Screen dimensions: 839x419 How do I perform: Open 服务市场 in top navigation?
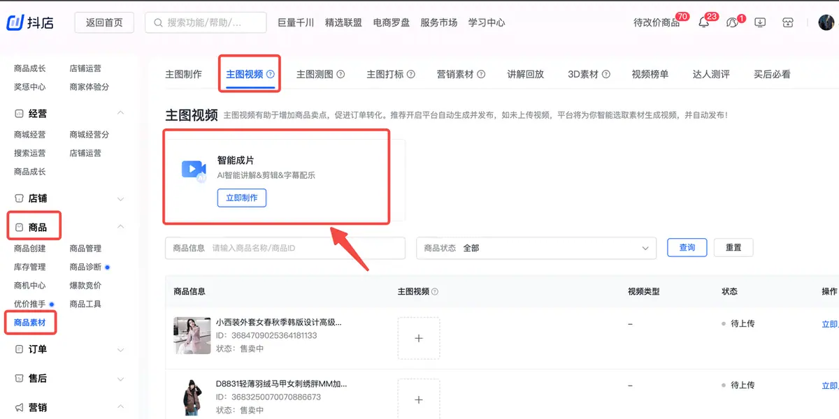click(439, 22)
